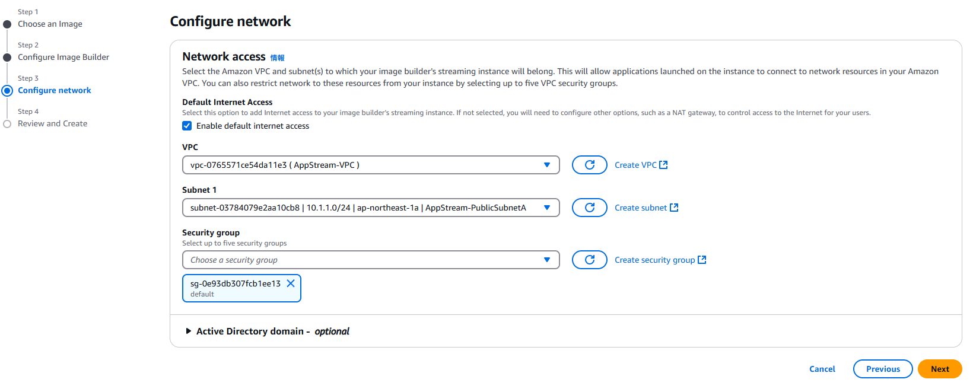Screen dimensions: 973x392
Task: Click the Step 4 circle indicator
Action: point(7,124)
